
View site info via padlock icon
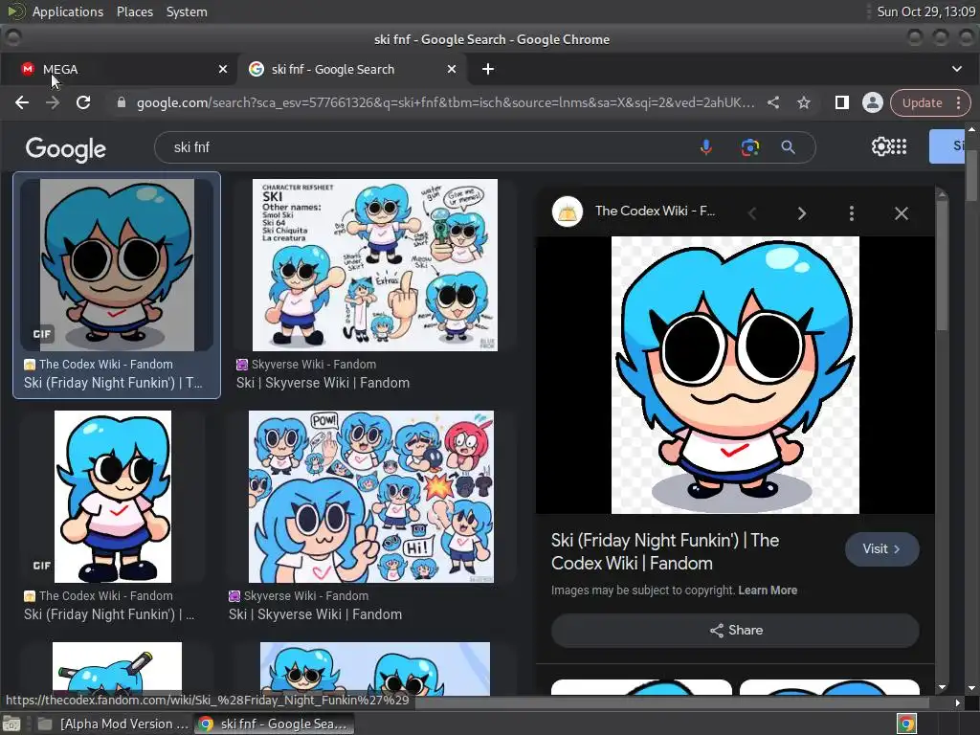(122, 102)
